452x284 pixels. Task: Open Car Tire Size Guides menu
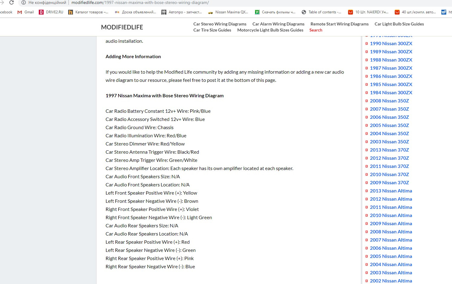212,30
